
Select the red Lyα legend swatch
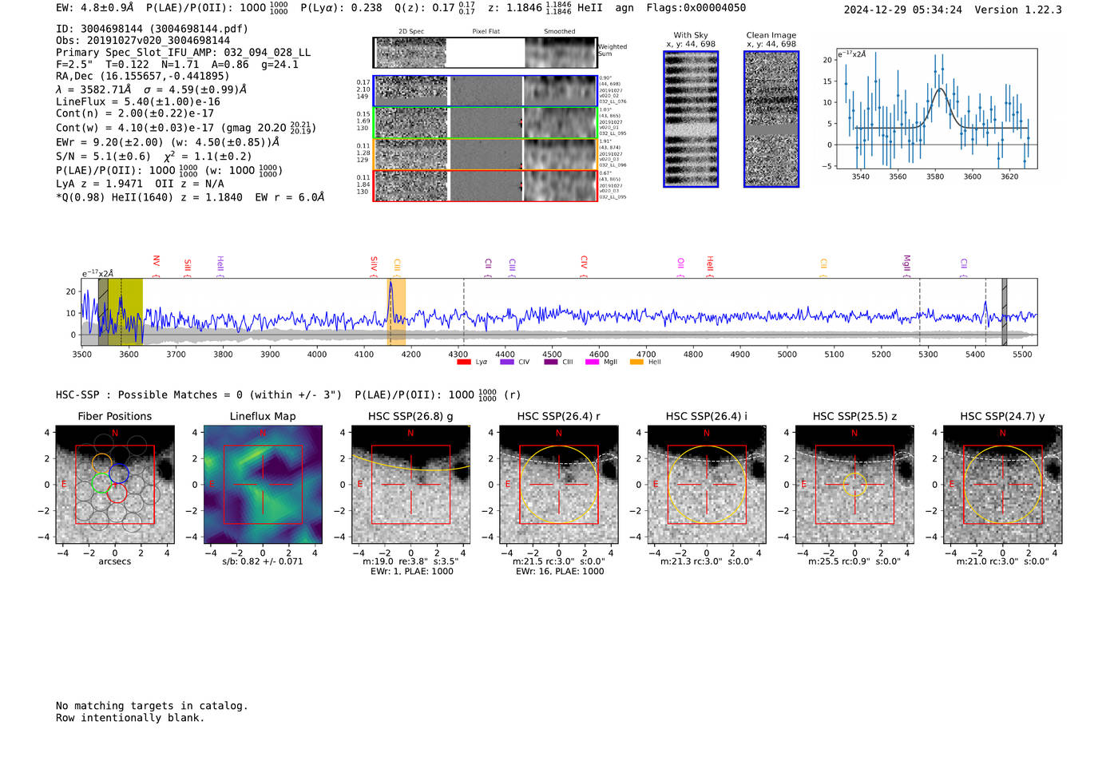[463, 362]
